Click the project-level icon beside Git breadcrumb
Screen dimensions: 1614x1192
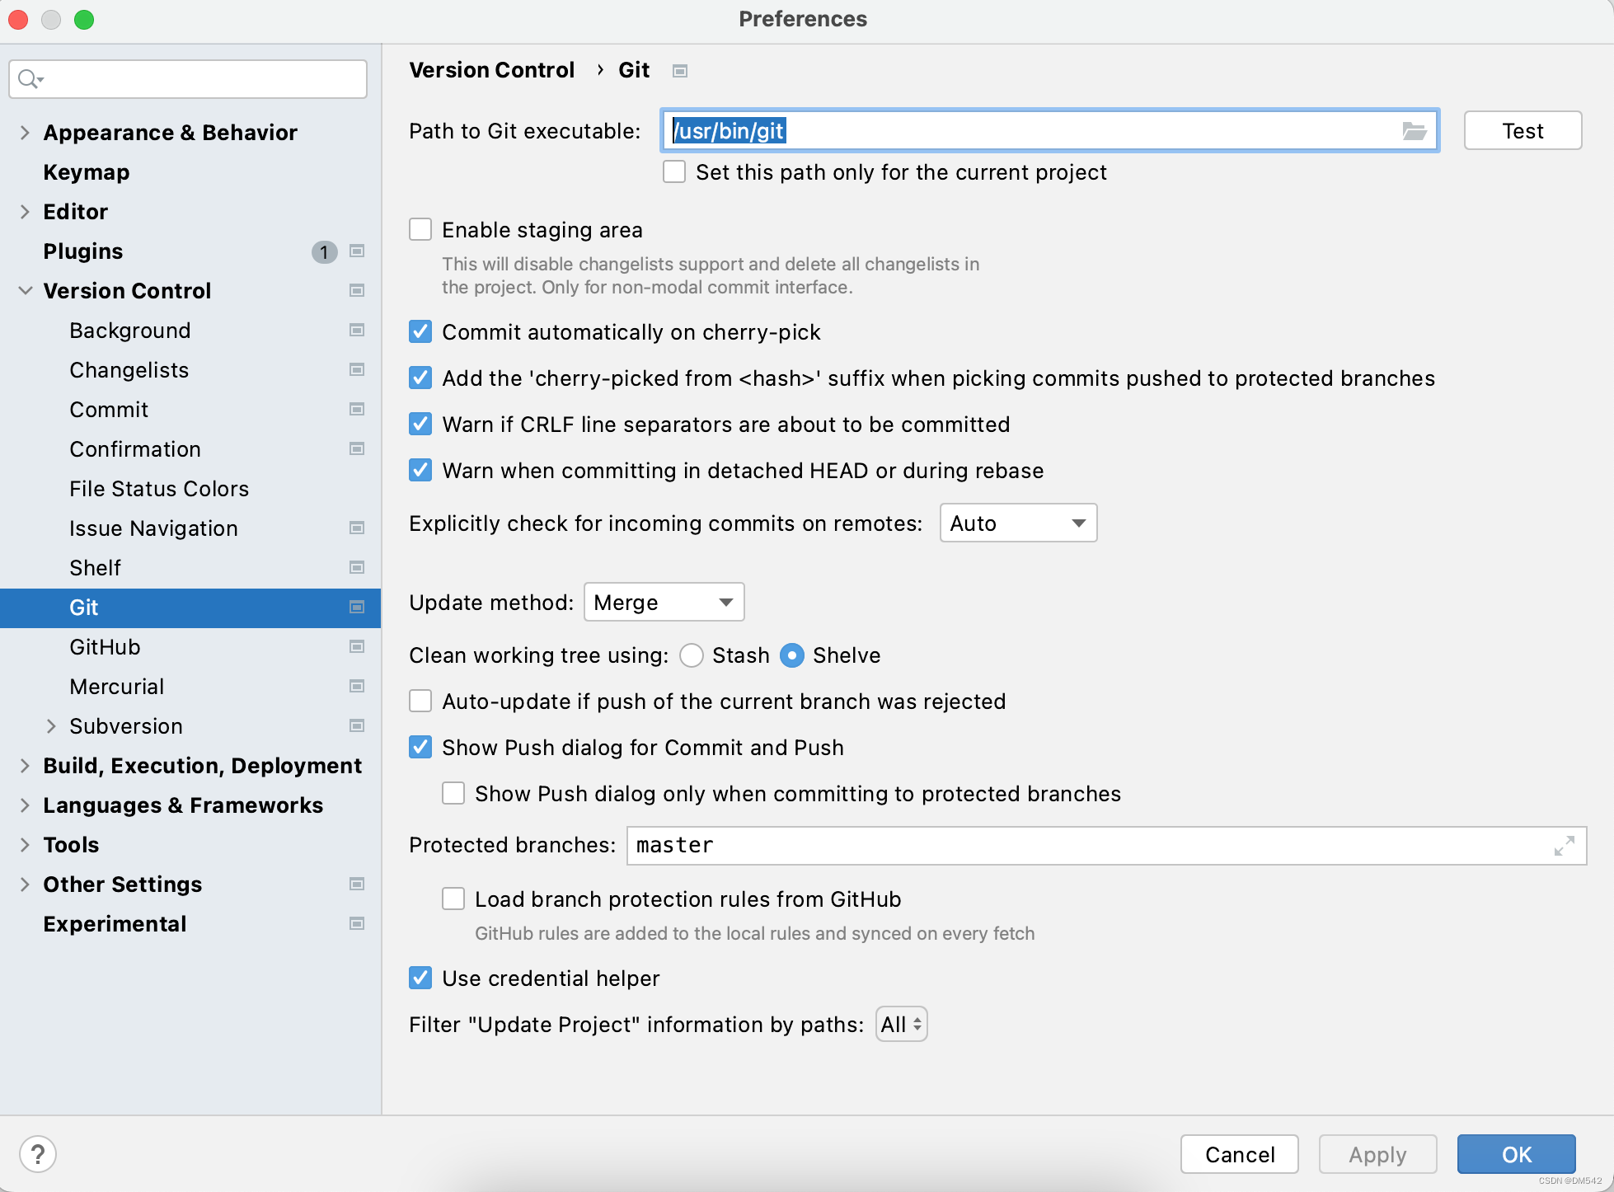(x=680, y=71)
